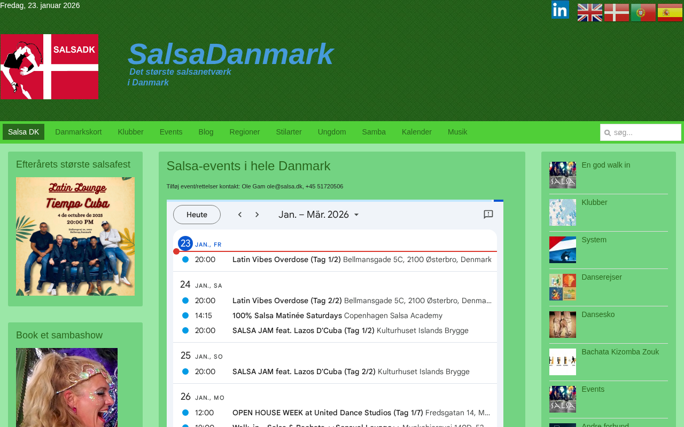
Task: Open System sidebar link
Action: pos(594,240)
